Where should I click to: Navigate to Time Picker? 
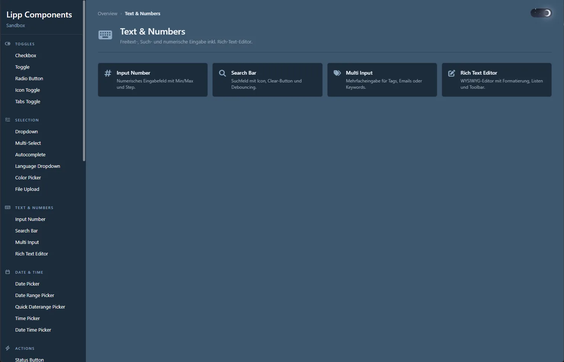tap(28, 319)
